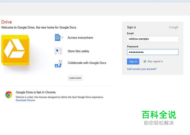Click the Store files safely safe icon
The height and width of the screenshot is (135, 190).
coord(58,51)
